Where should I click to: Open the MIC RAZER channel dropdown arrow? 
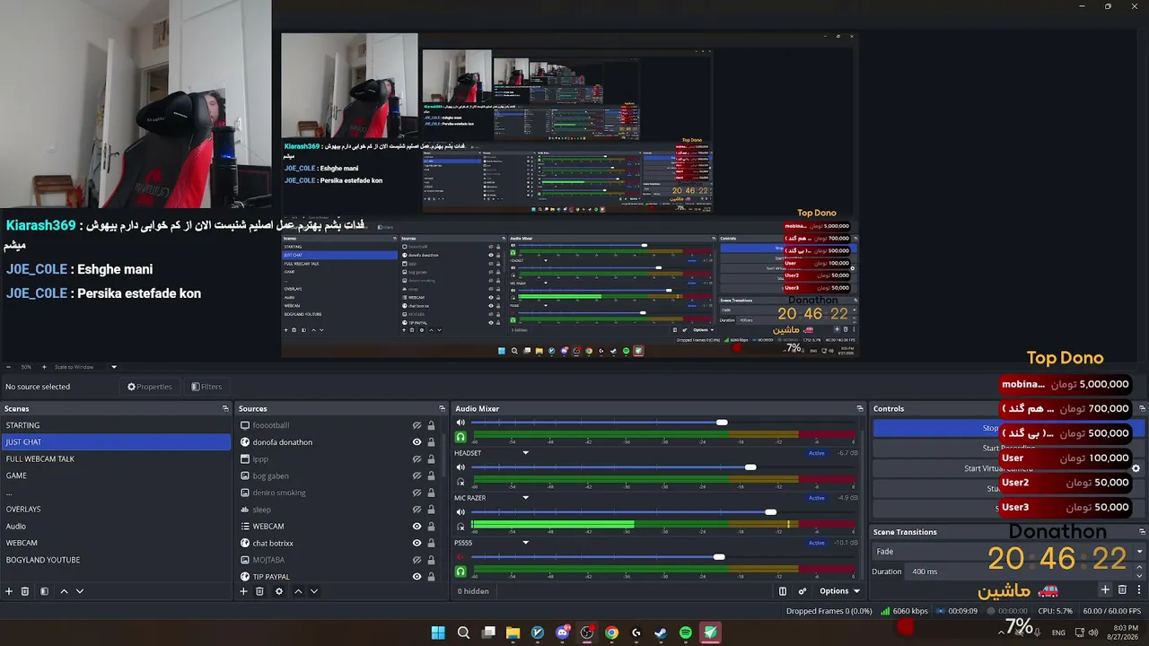[x=526, y=498]
